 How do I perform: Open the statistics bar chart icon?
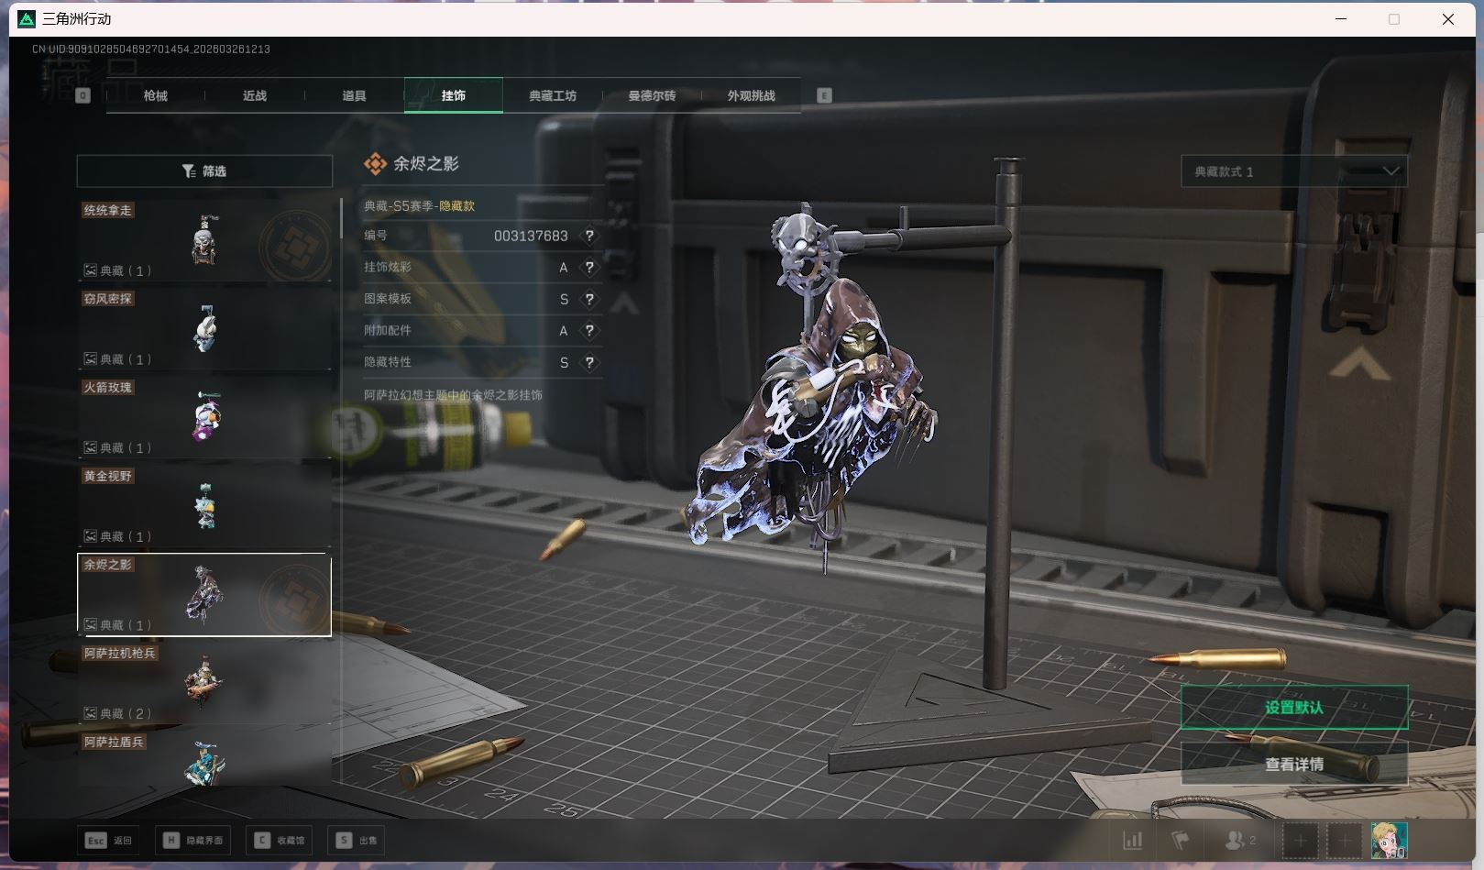(x=1133, y=840)
